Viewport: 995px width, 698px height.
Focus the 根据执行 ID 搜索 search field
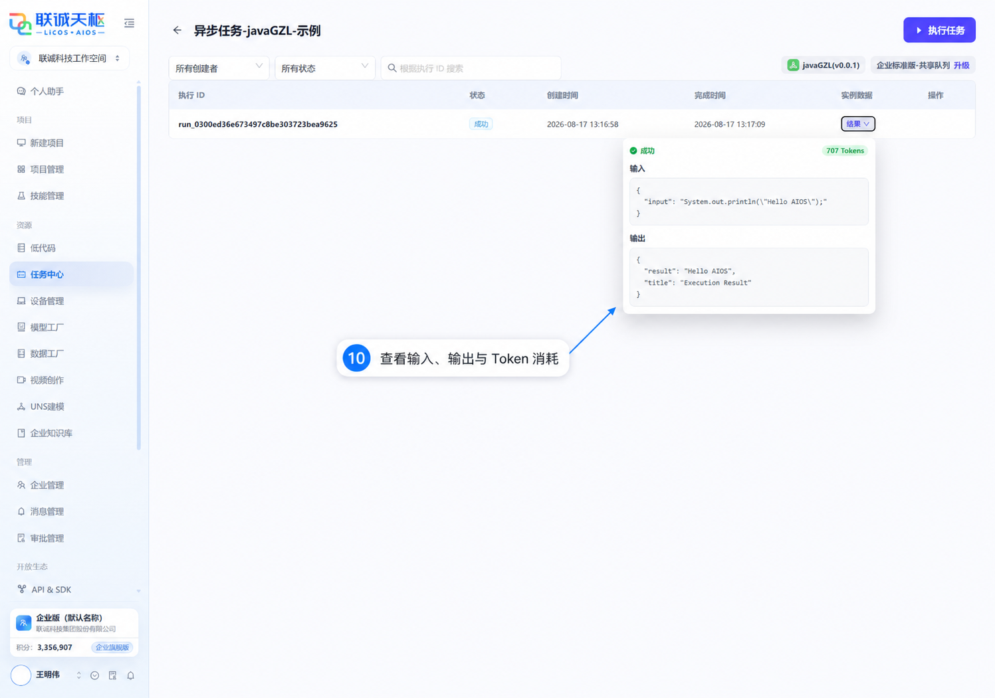click(x=471, y=68)
